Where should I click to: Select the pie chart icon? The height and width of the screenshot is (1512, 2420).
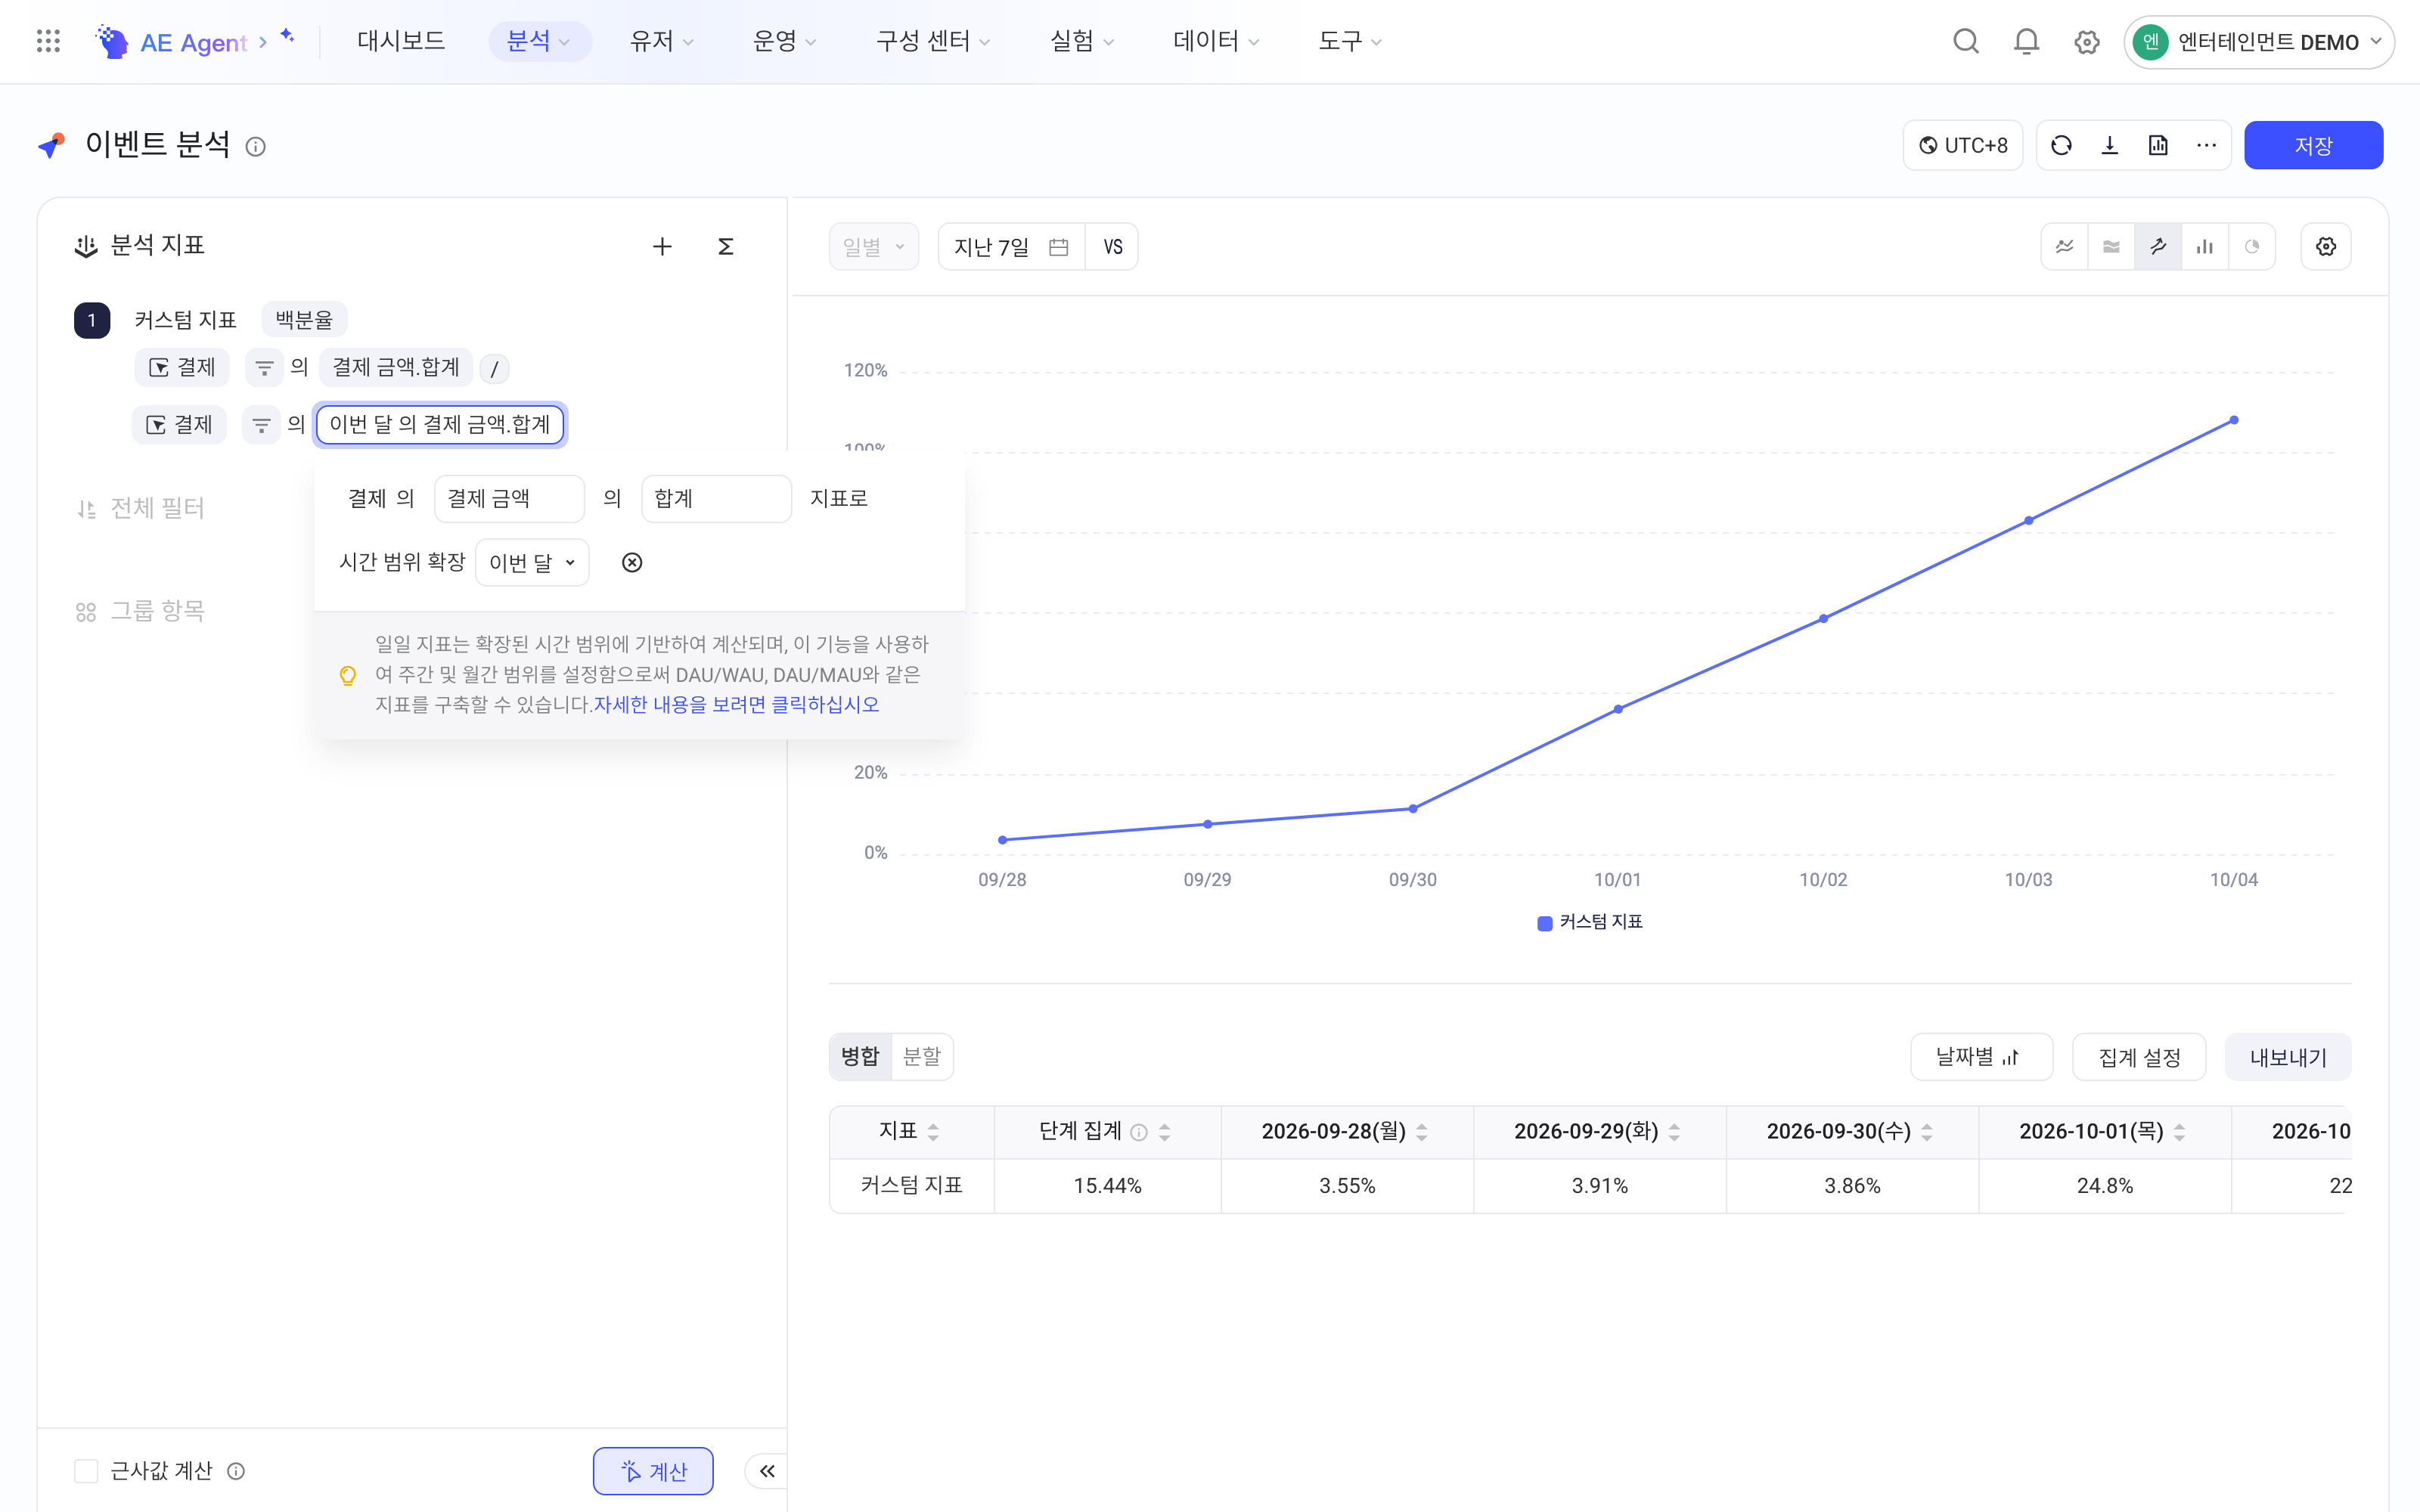(x=2252, y=247)
